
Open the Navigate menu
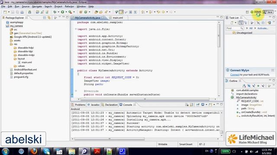click(37, 6)
